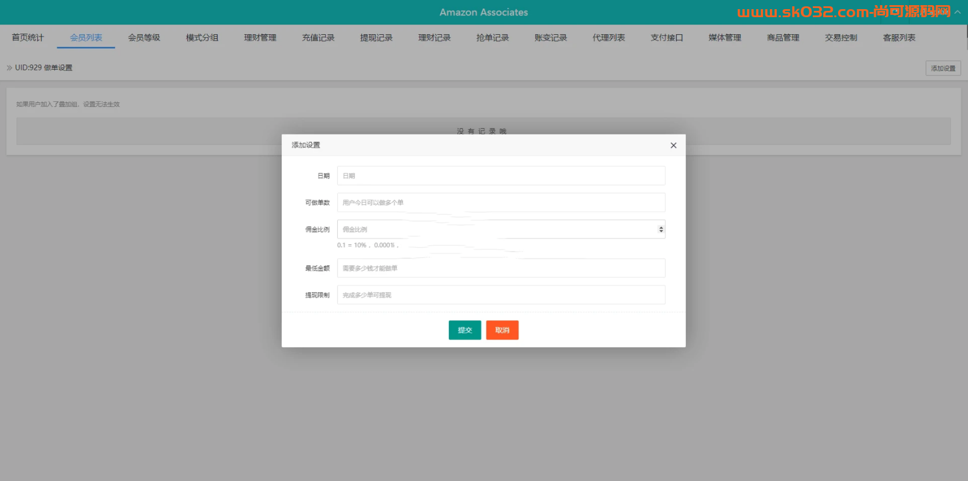Image resolution: width=968 pixels, height=481 pixels.
Task: View the 充值记录 tab
Action: coord(318,38)
